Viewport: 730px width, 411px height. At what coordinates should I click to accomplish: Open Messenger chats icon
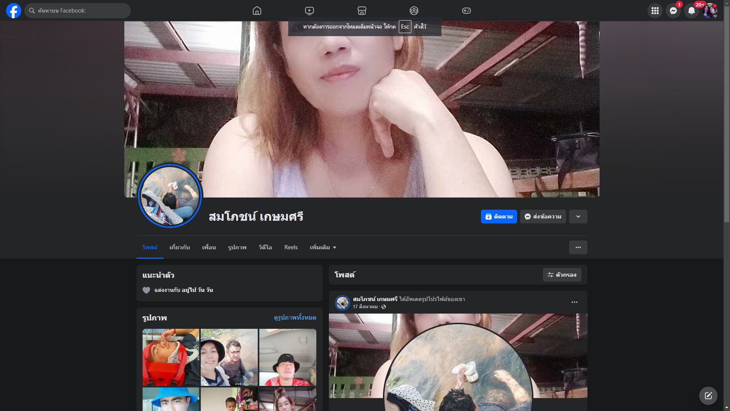point(673,11)
